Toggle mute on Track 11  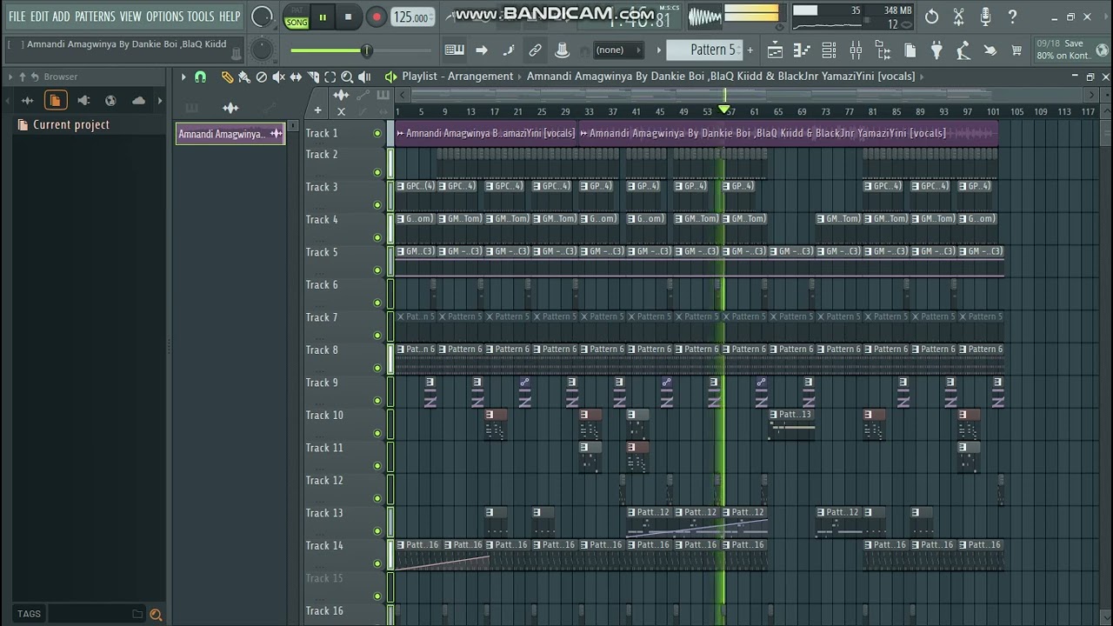pos(377,465)
